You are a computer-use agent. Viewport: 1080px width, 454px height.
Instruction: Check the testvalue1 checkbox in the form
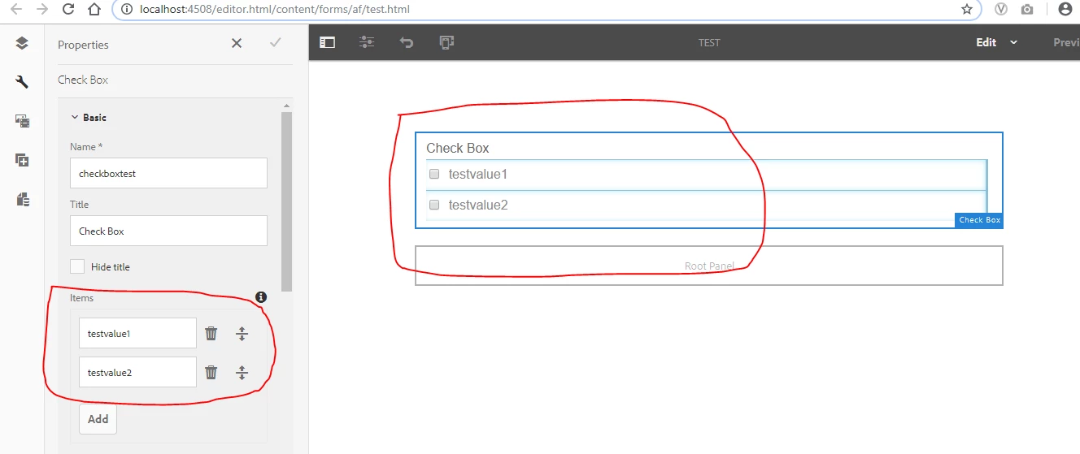434,174
